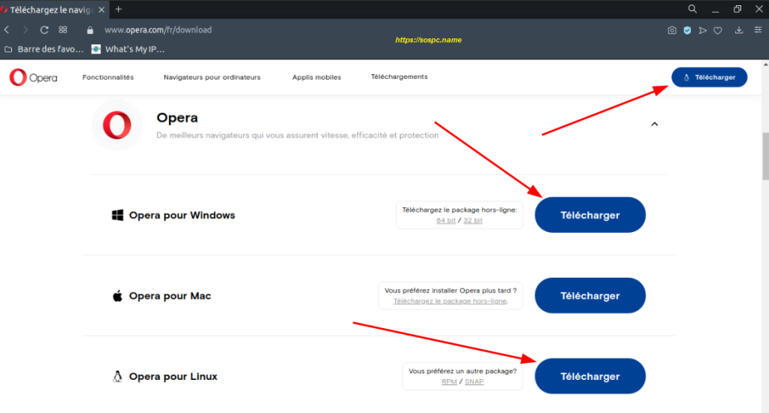
Task: Open the speed dial grid icon
Action: [x=63, y=30]
